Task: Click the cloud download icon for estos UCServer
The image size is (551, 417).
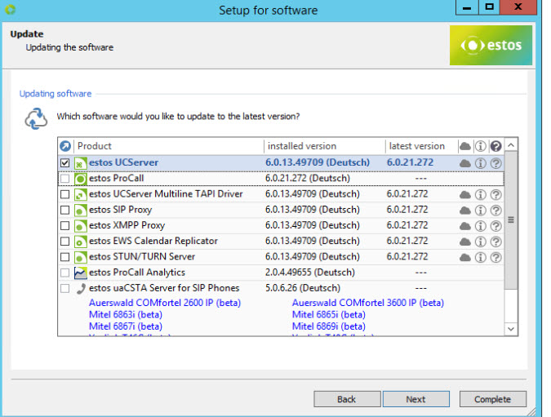Action: pos(465,163)
